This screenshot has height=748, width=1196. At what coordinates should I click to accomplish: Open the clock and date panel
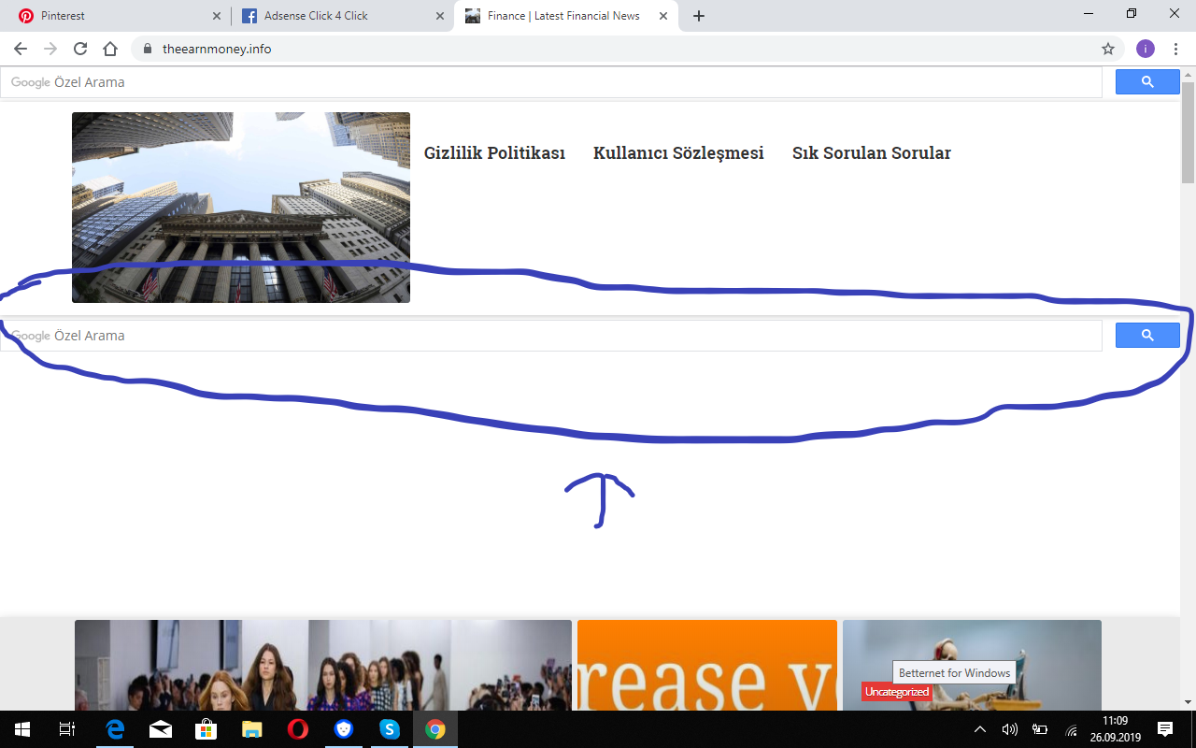point(1115,729)
